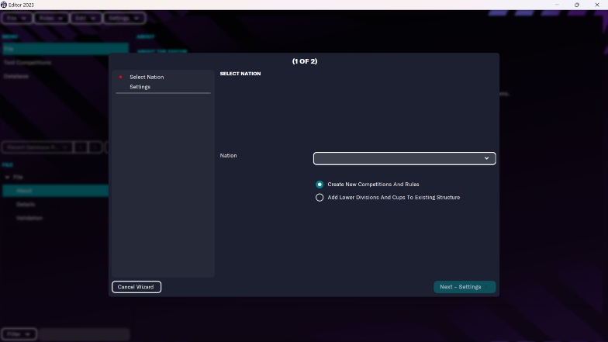608x342 pixels.
Task: Minimize the Editor 2023 window
Action: tap(557, 5)
